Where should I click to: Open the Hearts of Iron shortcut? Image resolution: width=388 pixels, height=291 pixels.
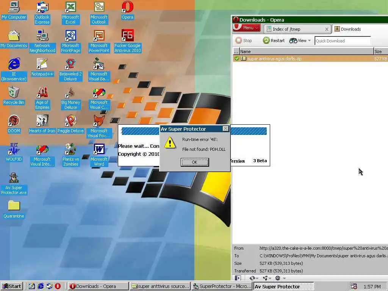click(x=42, y=124)
